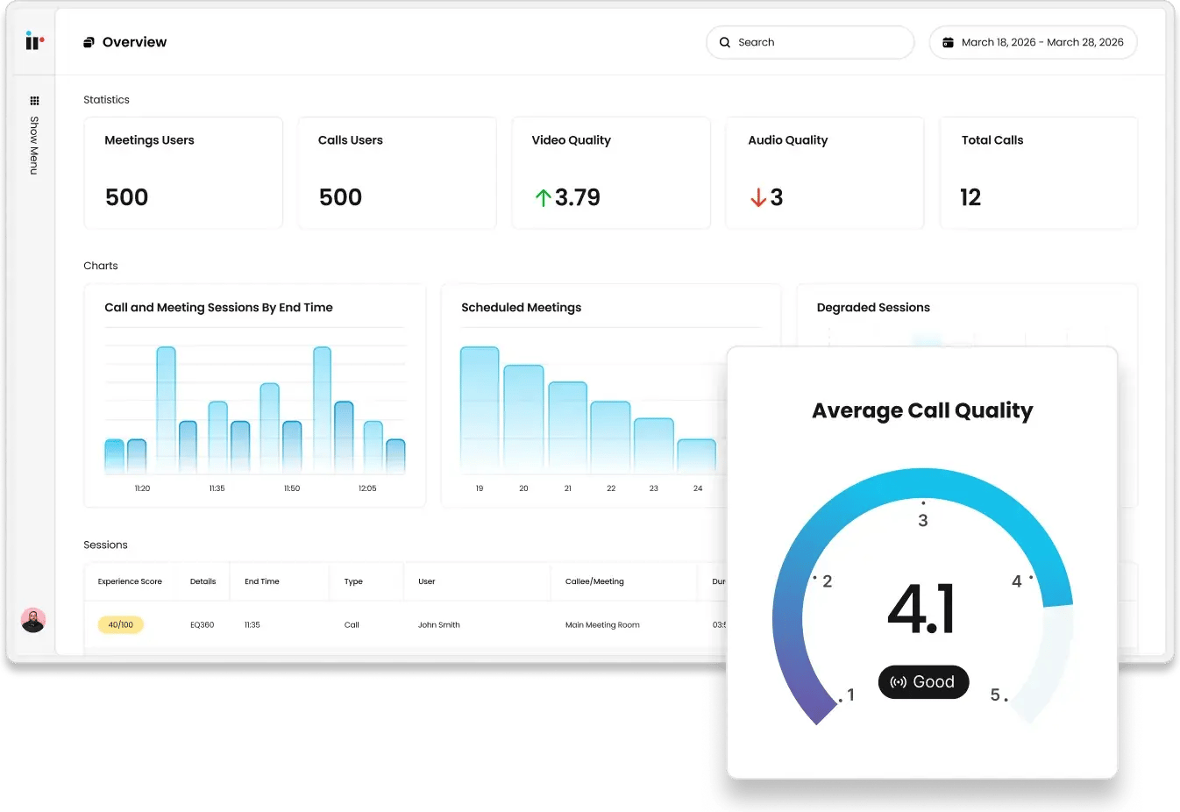Image resolution: width=1180 pixels, height=812 pixels.
Task: Click the Good status badge on the gauge
Action: coord(923,682)
